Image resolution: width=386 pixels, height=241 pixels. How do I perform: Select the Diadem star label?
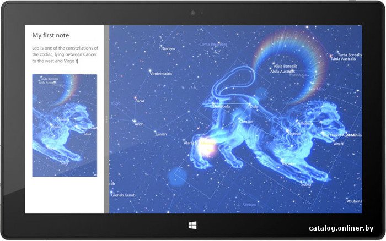(x=168, y=48)
